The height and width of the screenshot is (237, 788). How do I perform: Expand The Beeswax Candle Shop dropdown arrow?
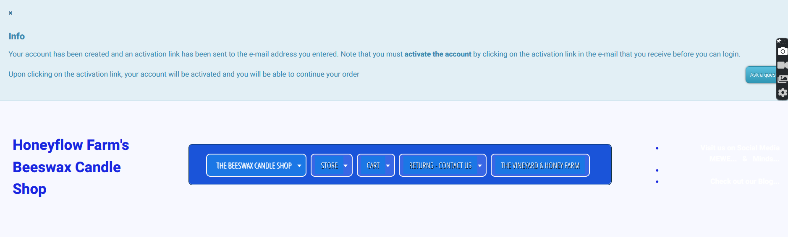(299, 166)
